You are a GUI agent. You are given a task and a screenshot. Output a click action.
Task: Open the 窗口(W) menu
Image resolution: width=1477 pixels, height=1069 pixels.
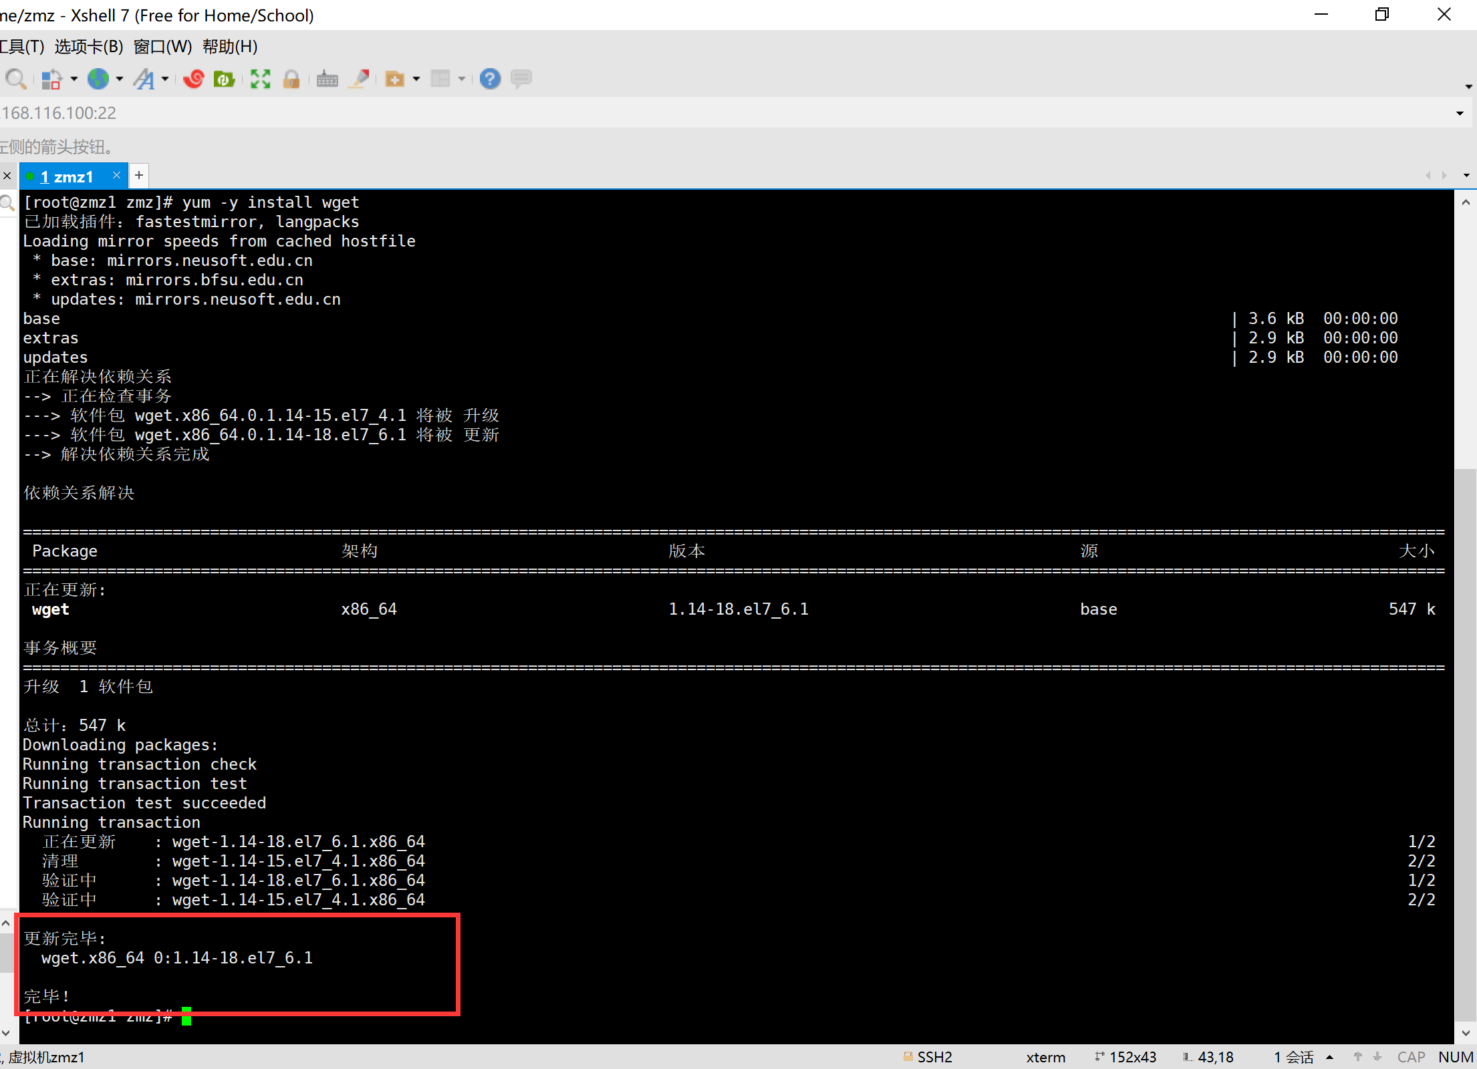click(x=162, y=47)
